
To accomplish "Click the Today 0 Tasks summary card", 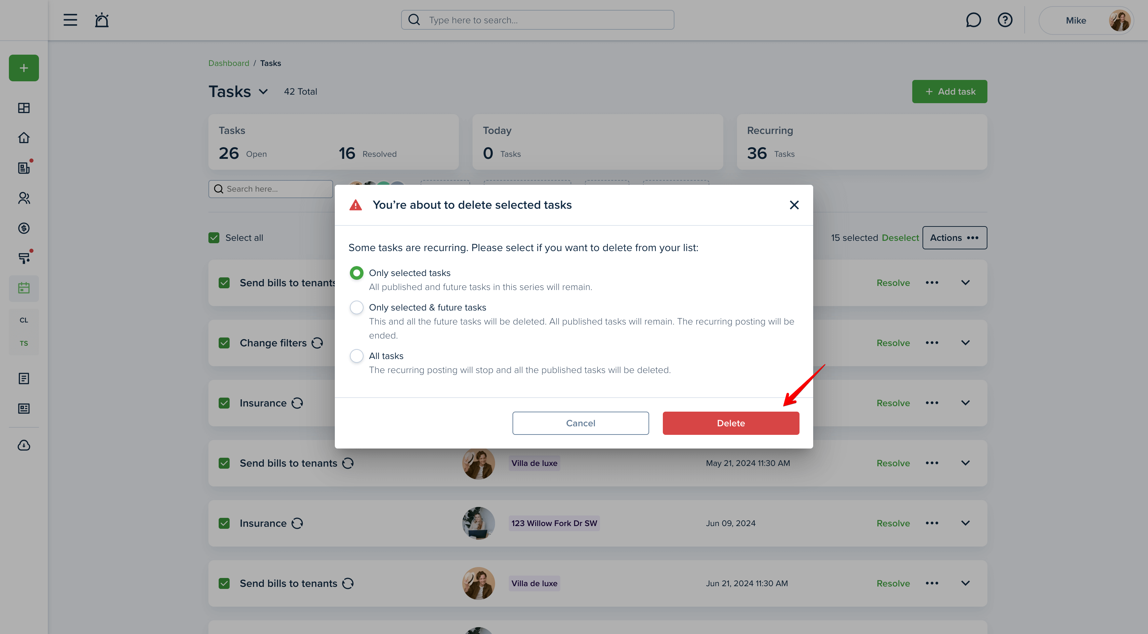I will [x=598, y=142].
